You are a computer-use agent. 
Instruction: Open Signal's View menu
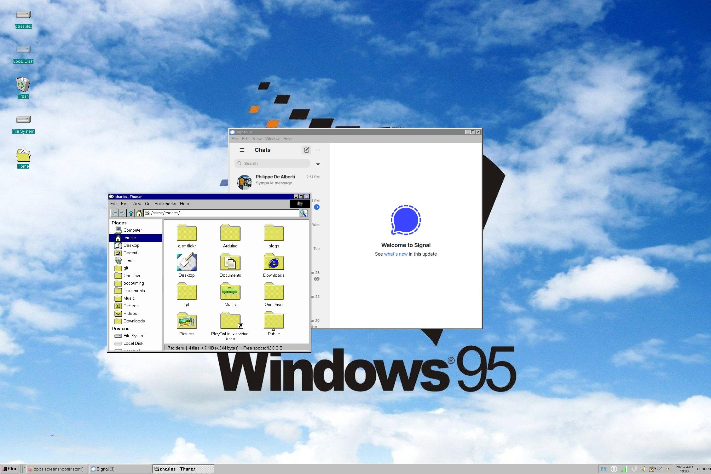click(257, 139)
